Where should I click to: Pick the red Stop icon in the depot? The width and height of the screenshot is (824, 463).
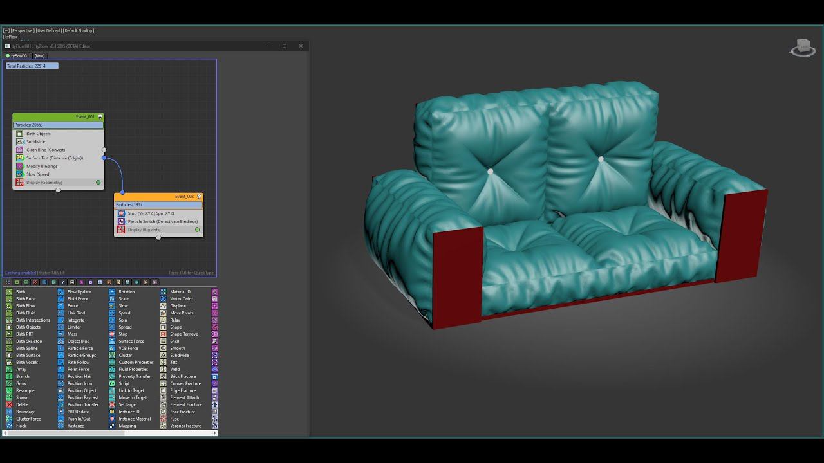coord(112,334)
